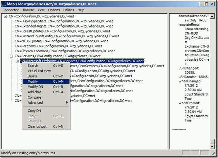Choose Modify in the context menu
Screen dimensions: 218x158
[46, 81]
